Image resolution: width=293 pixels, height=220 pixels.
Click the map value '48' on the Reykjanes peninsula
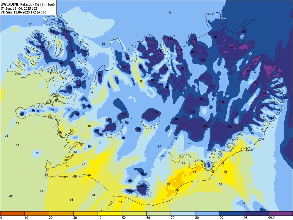pos(75,176)
